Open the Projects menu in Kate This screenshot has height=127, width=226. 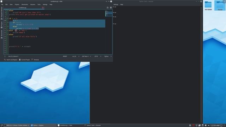point(17,5)
